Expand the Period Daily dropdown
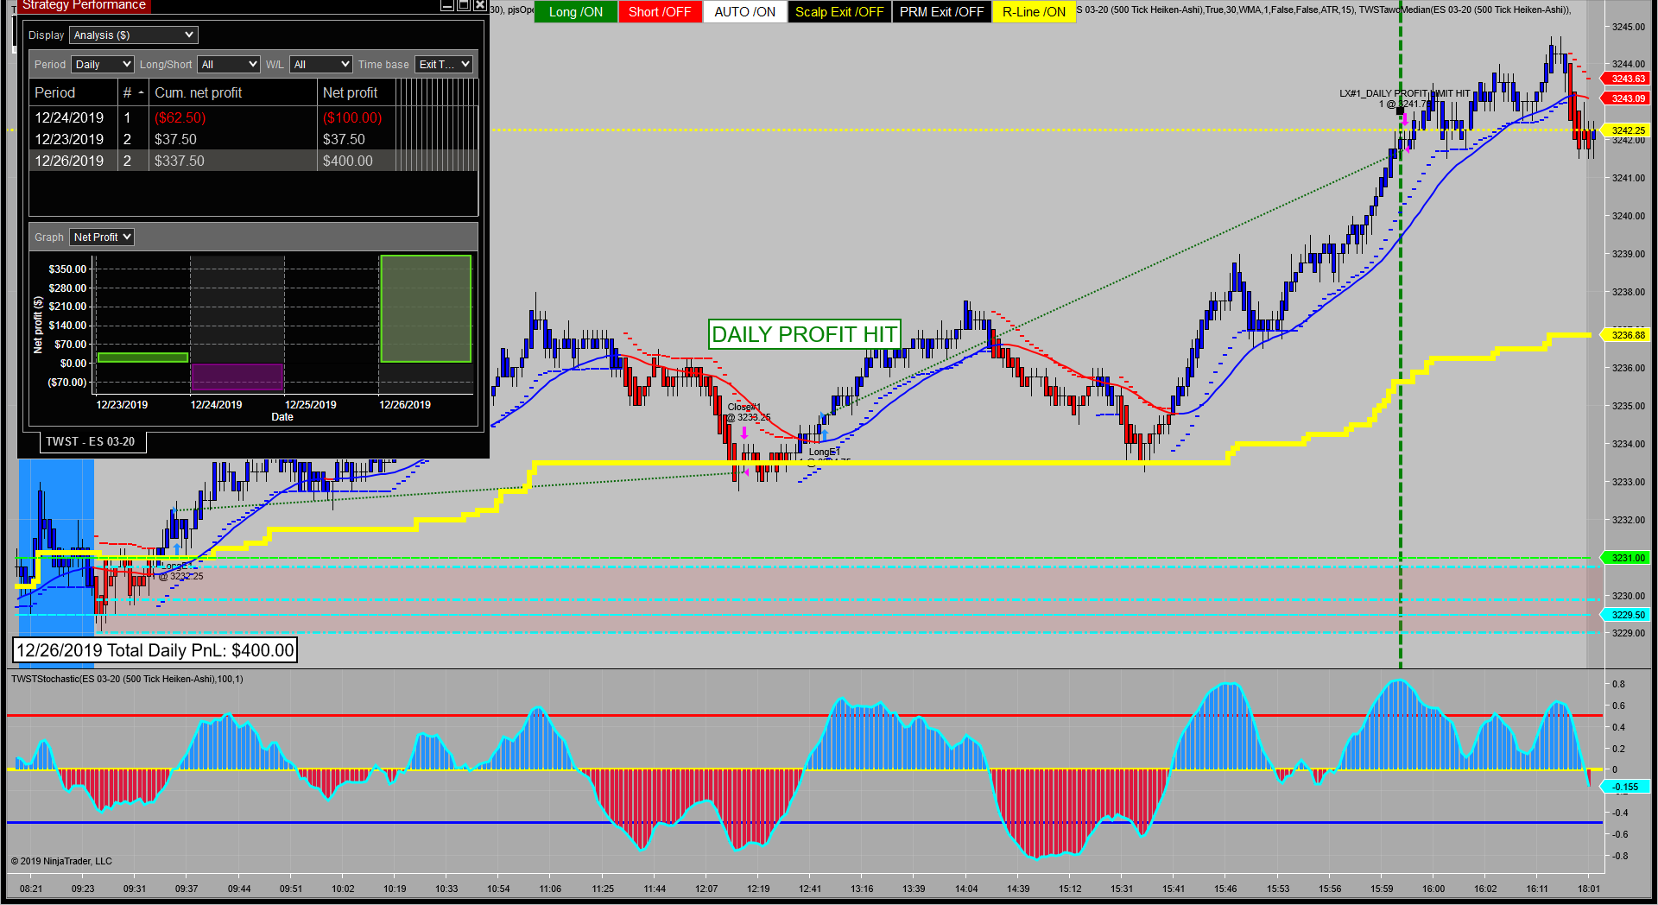The image size is (1658, 905). click(x=103, y=65)
